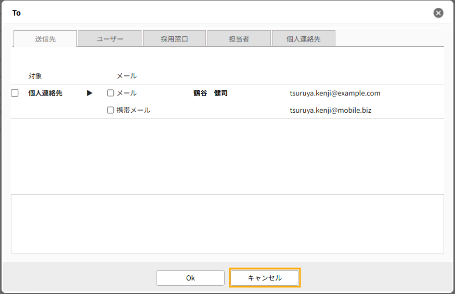455x294 pixels.
Task: Check the 携帯メール checkbox
Action: pyautogui.click(x=110, y=110)
